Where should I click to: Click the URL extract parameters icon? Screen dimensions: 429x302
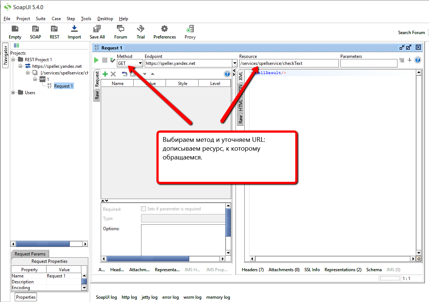(x=125, y=74)
